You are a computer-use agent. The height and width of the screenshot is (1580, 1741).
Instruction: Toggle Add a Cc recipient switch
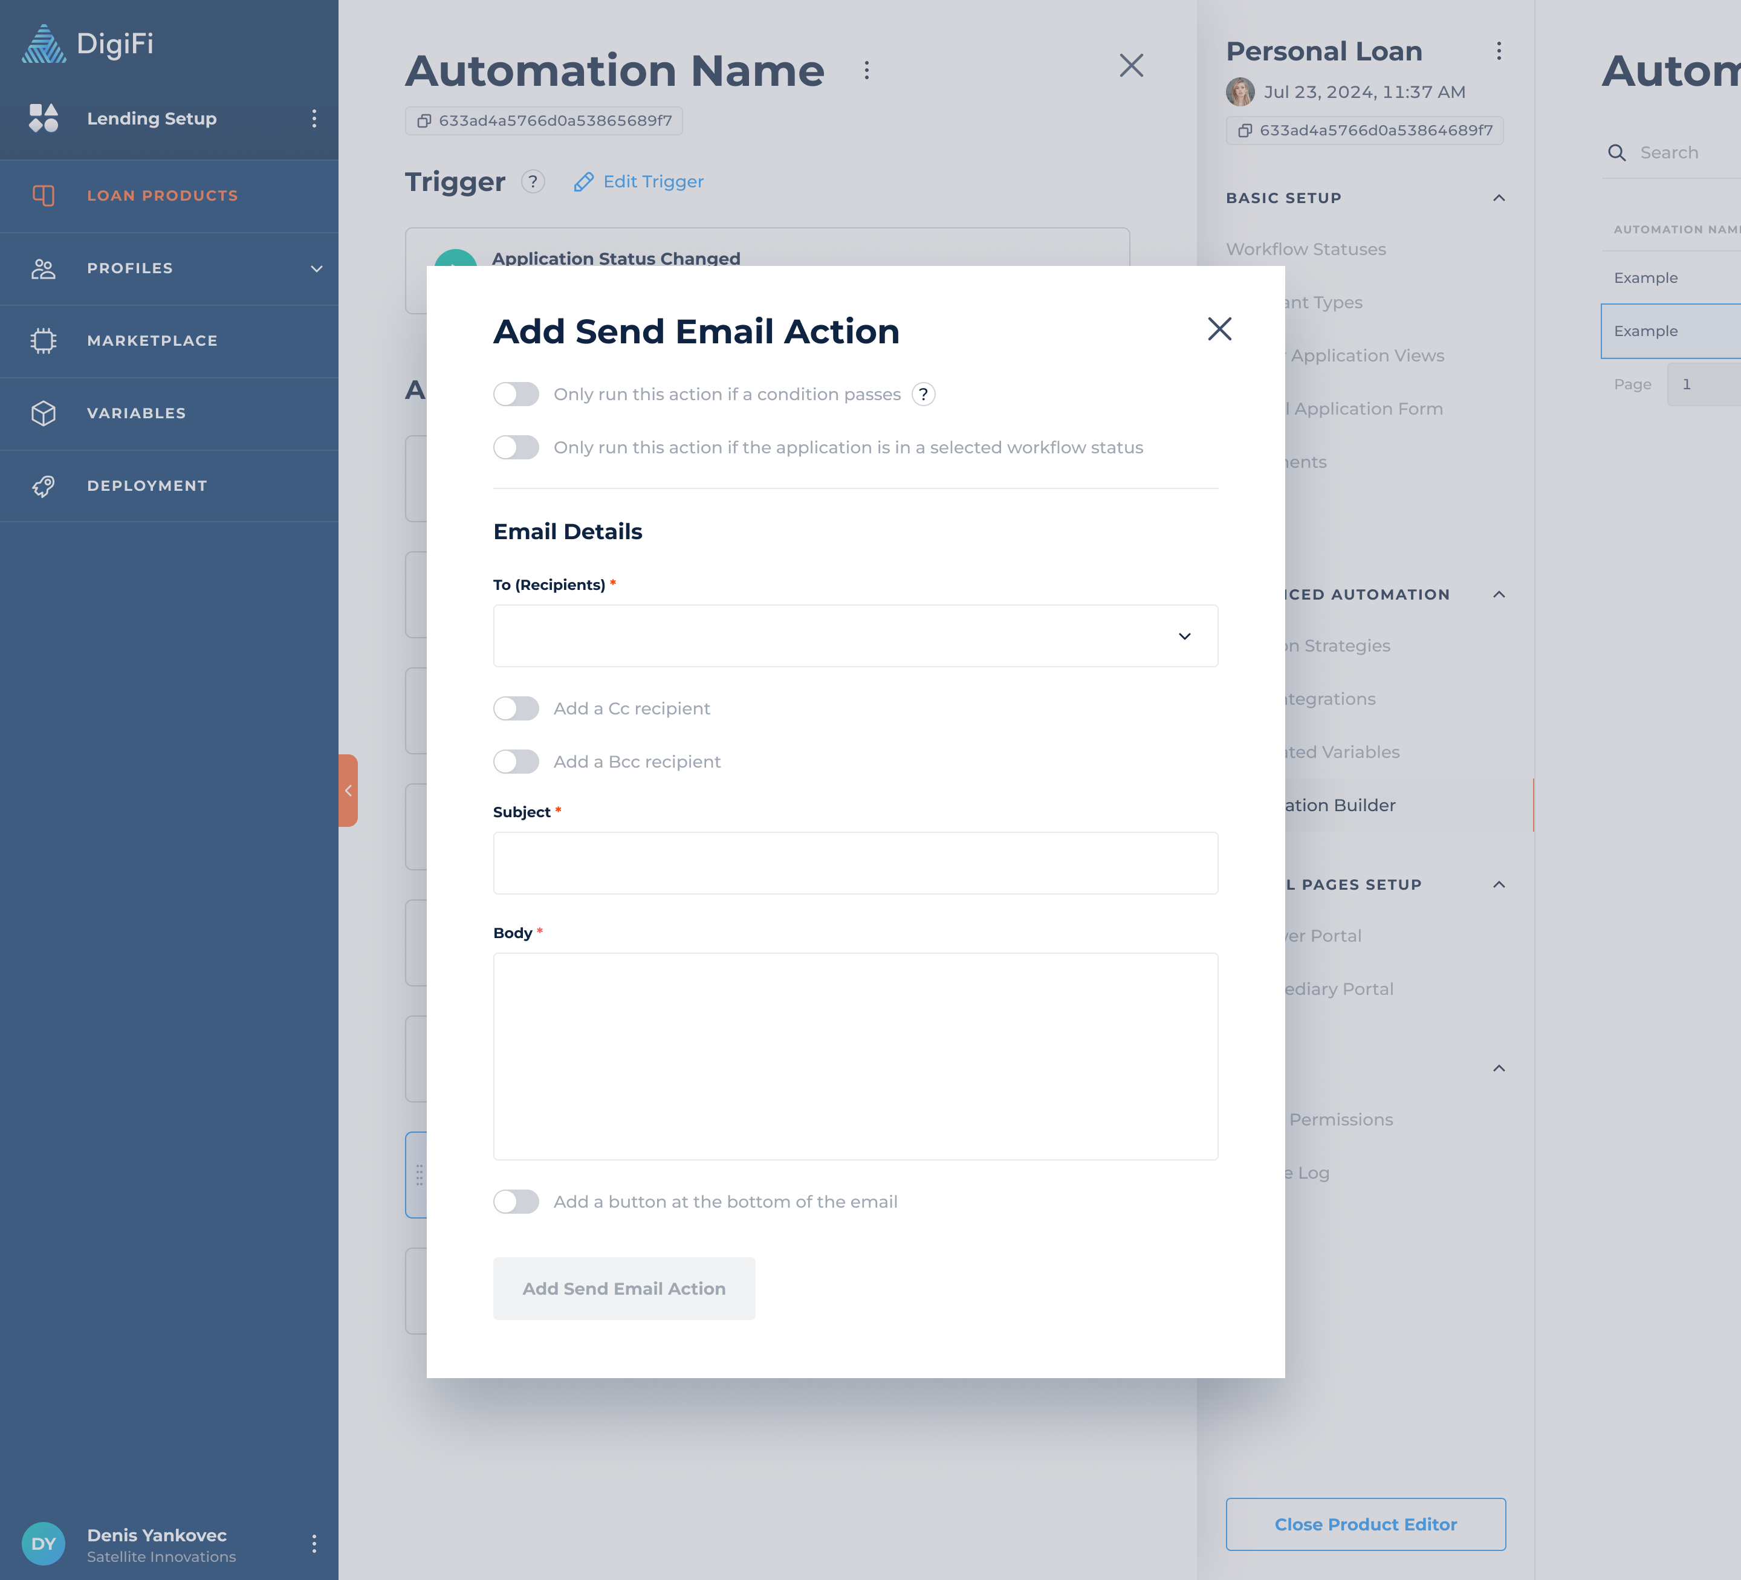click(516, 709)
